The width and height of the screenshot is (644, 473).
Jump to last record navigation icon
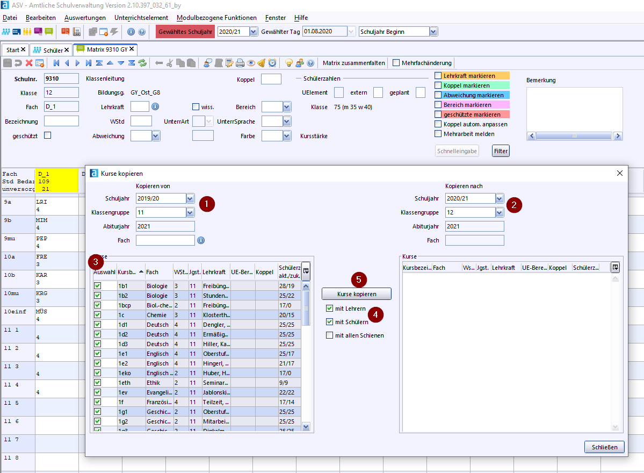88,63
